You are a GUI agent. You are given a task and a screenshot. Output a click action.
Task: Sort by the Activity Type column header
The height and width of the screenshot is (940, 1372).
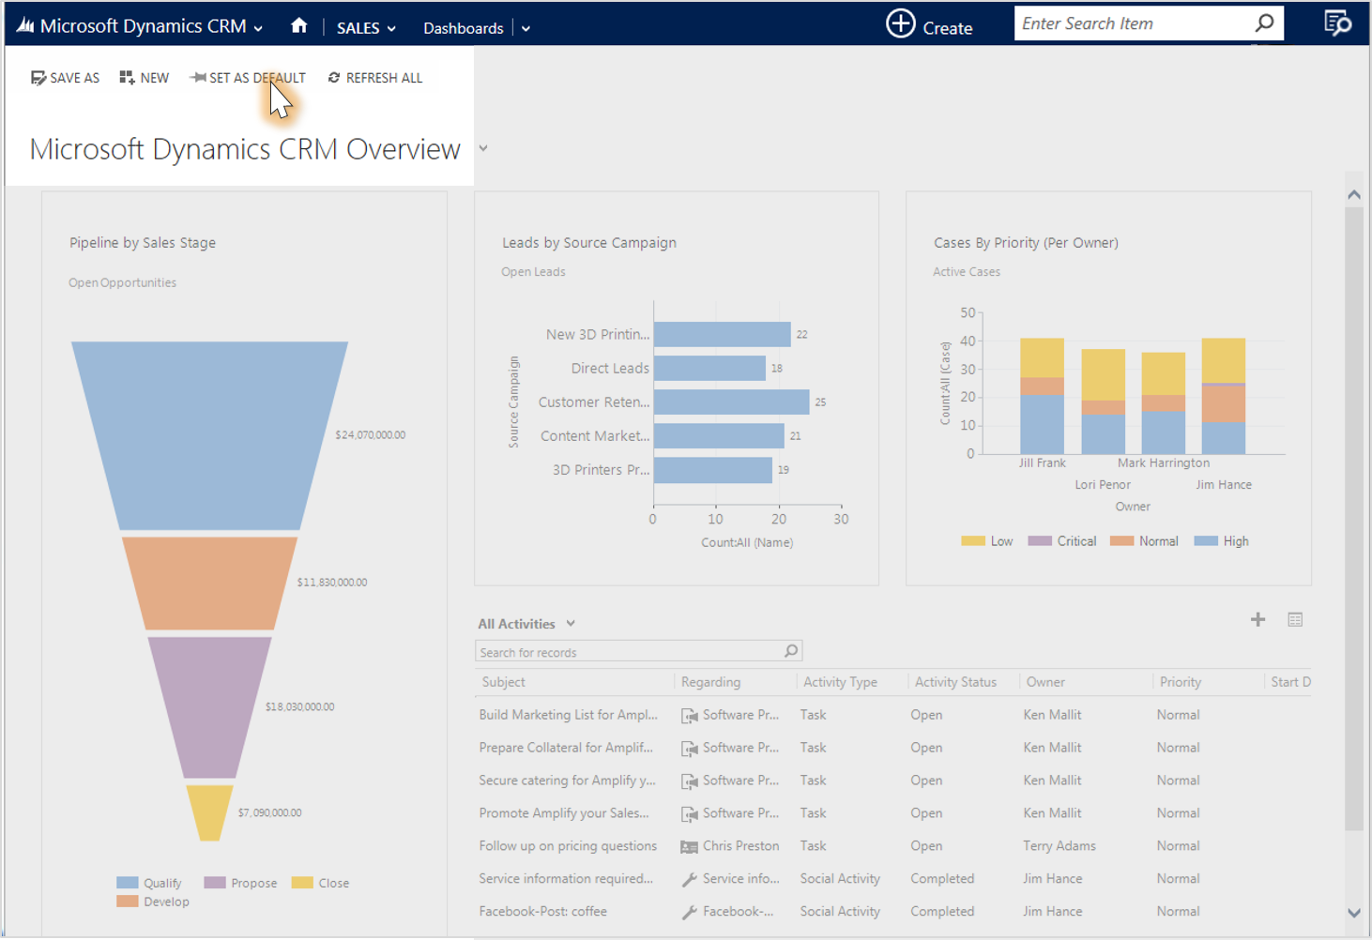coord(840,682)
